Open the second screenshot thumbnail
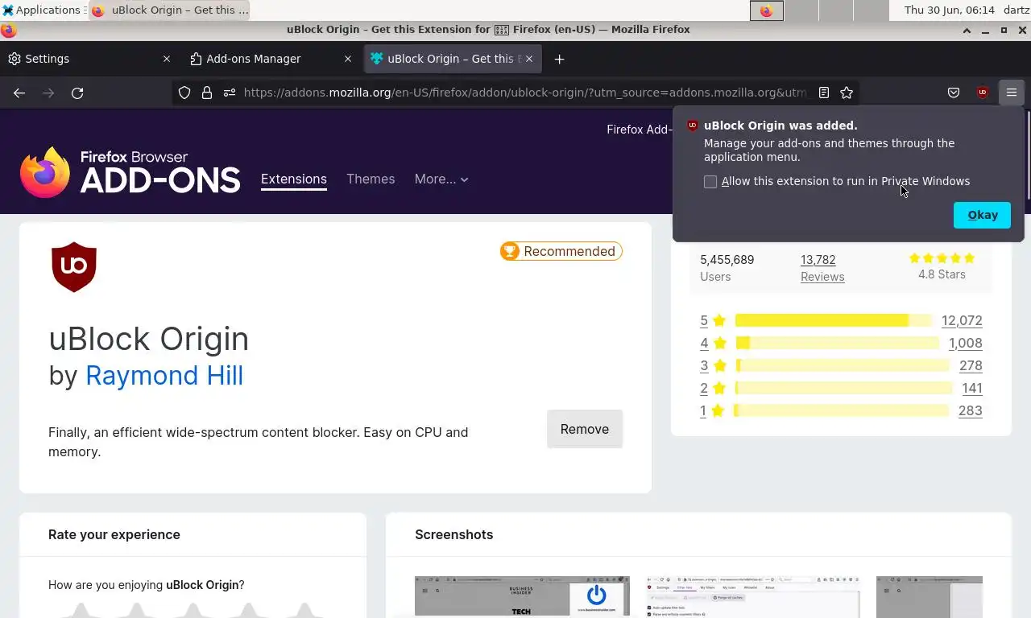The image size is (1031, 618). coord(753,597)
